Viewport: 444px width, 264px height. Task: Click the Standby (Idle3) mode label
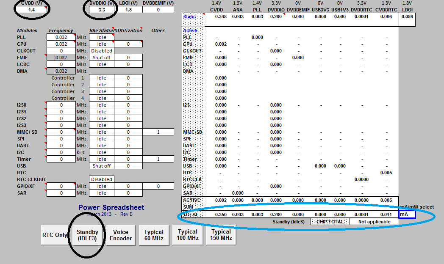click(x=289, y=222)
